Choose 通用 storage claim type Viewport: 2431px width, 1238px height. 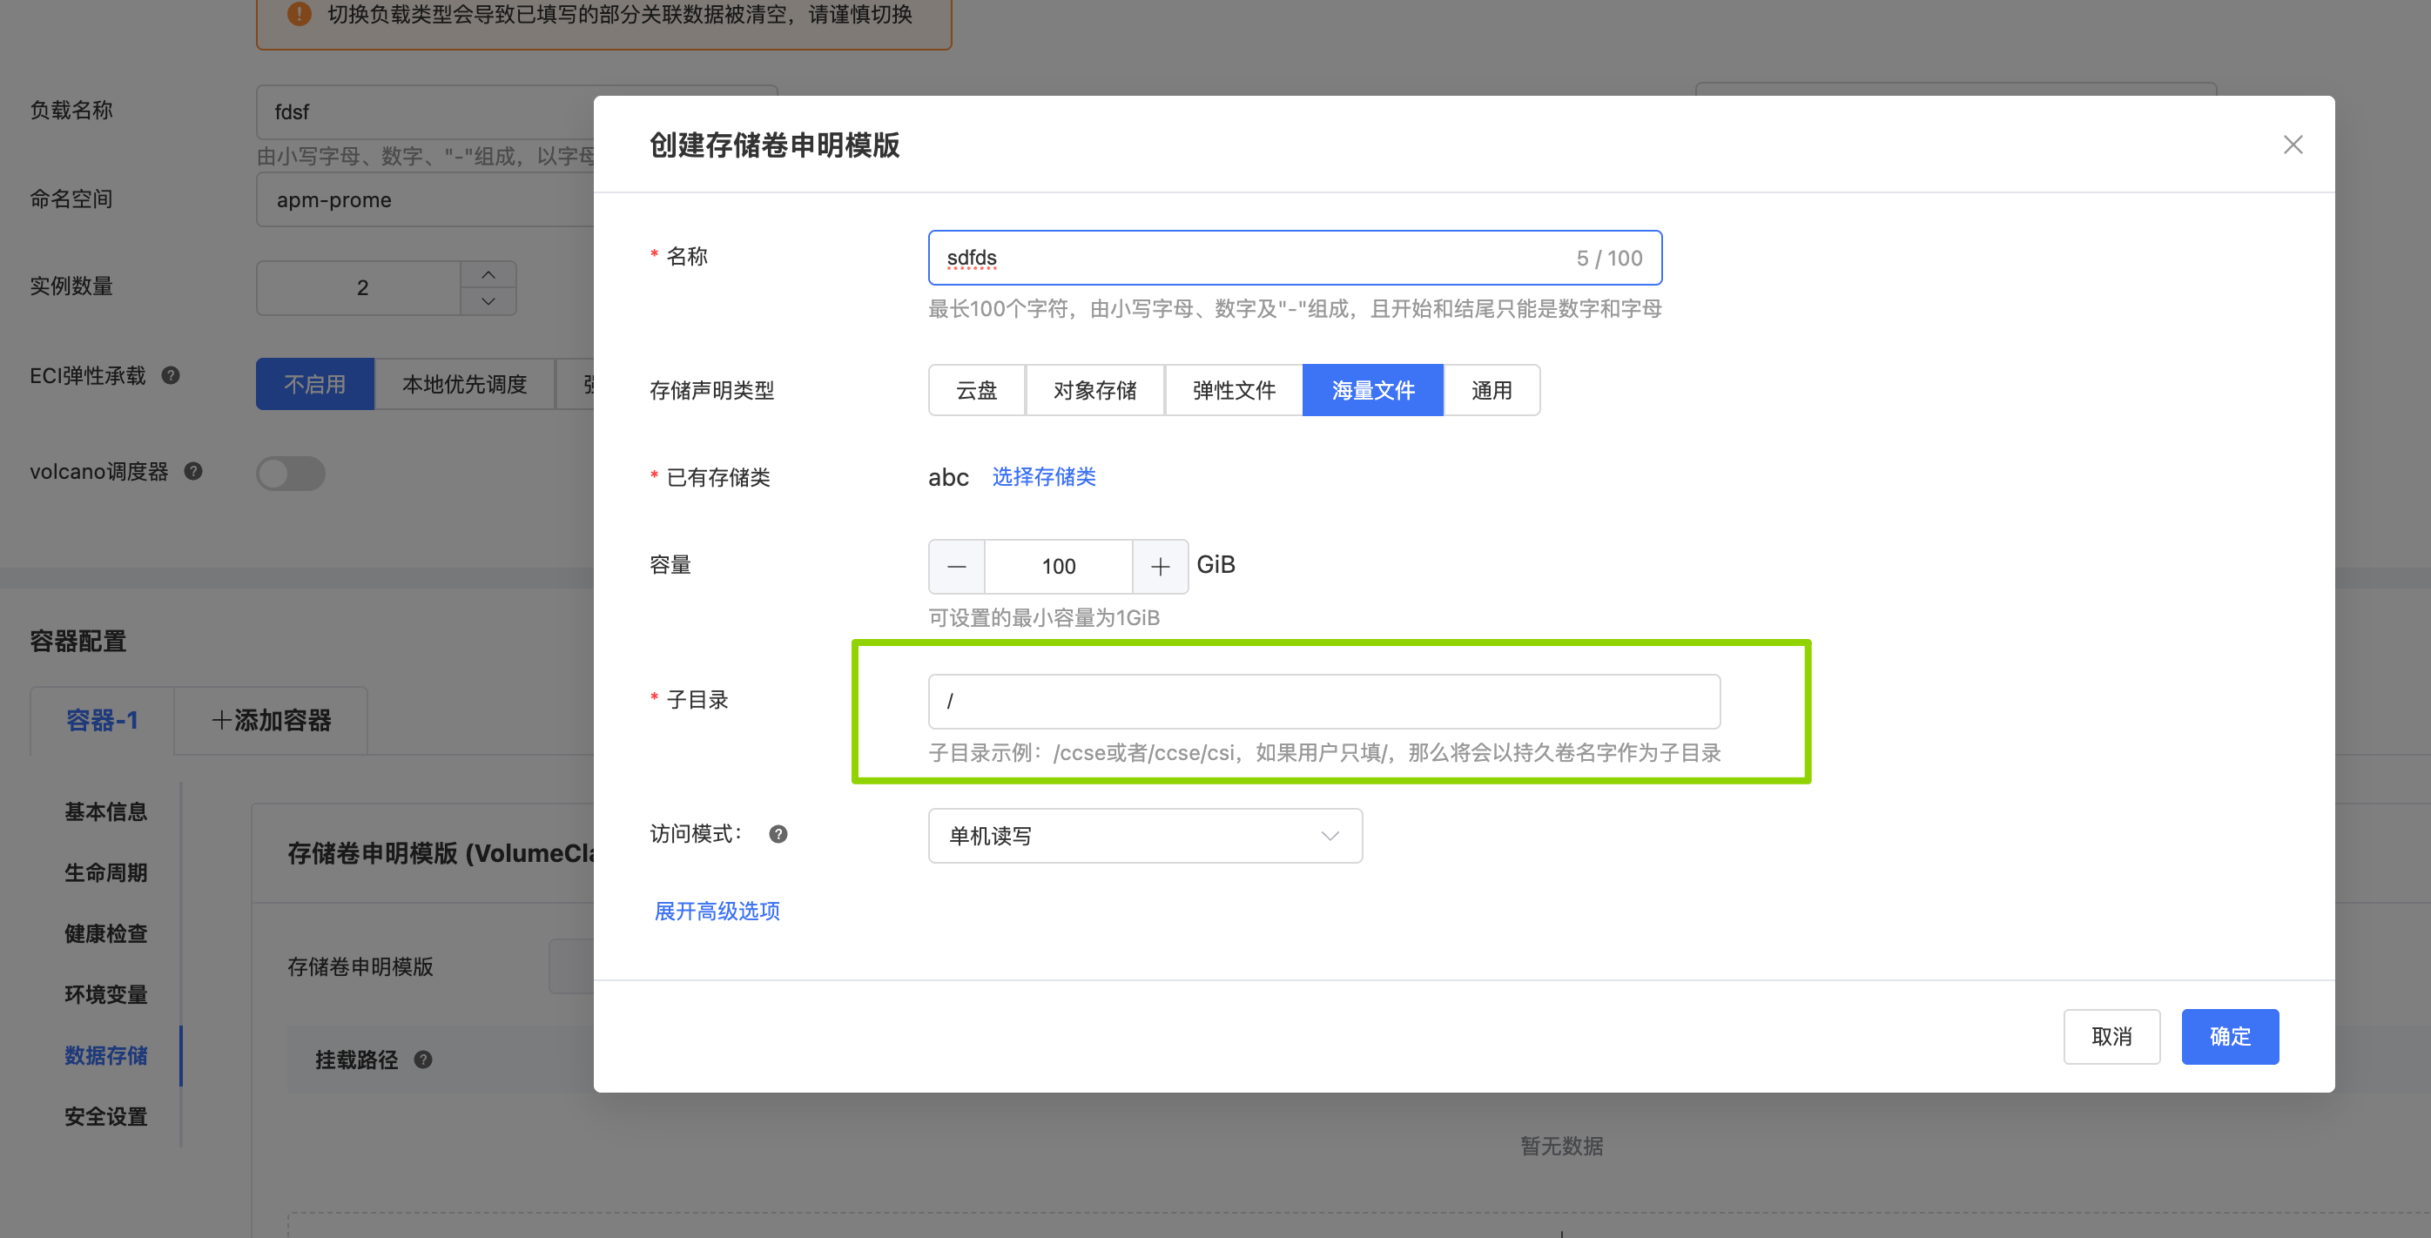1491,390
